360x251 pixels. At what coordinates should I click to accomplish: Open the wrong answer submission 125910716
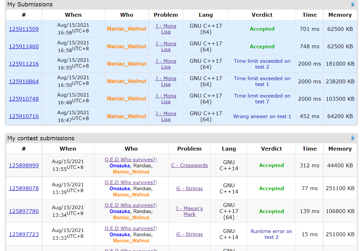24,116
